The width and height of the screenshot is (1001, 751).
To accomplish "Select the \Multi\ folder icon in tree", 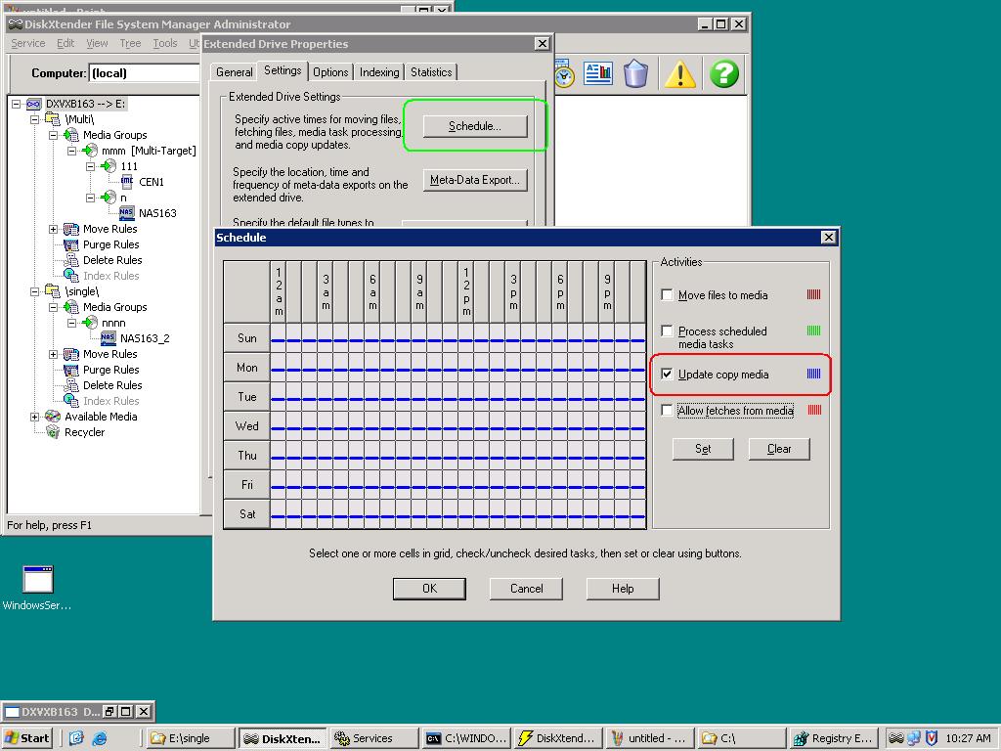I will point(53,118).
